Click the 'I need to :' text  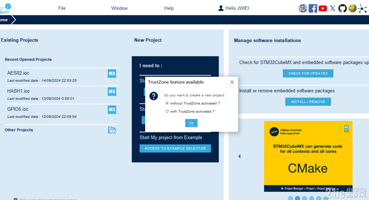point(151,66)
